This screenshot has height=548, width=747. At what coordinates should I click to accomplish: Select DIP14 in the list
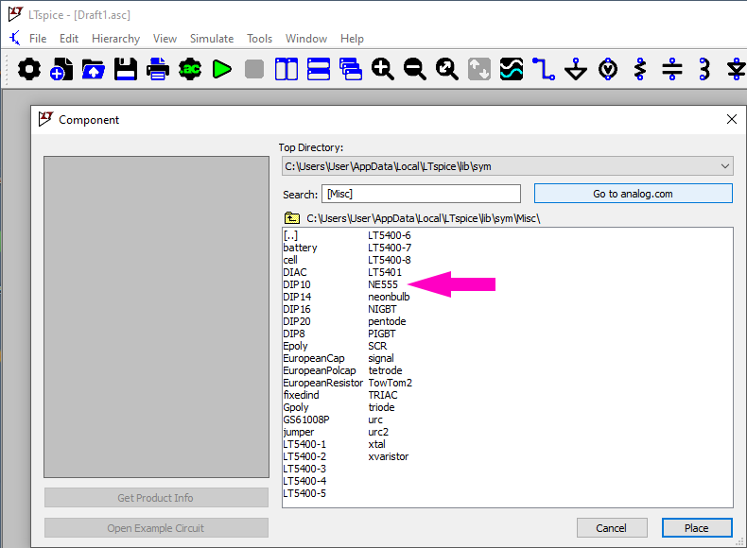coord(297,297)
